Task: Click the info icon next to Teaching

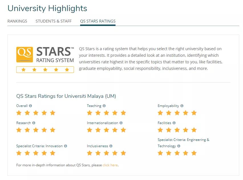Action: click(104, 106)
